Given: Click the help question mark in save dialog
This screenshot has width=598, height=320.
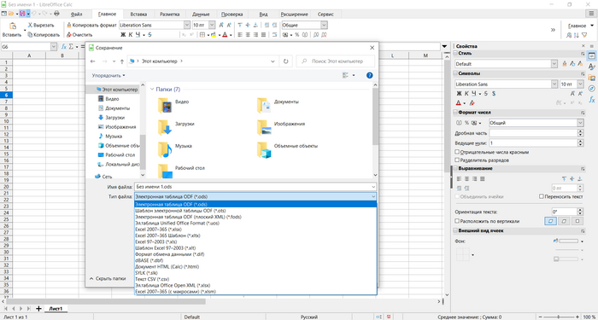Looking at the screenshot, I should pos(369,75).
